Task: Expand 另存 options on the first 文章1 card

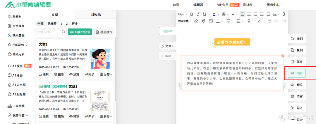Action: pos(106,74)
